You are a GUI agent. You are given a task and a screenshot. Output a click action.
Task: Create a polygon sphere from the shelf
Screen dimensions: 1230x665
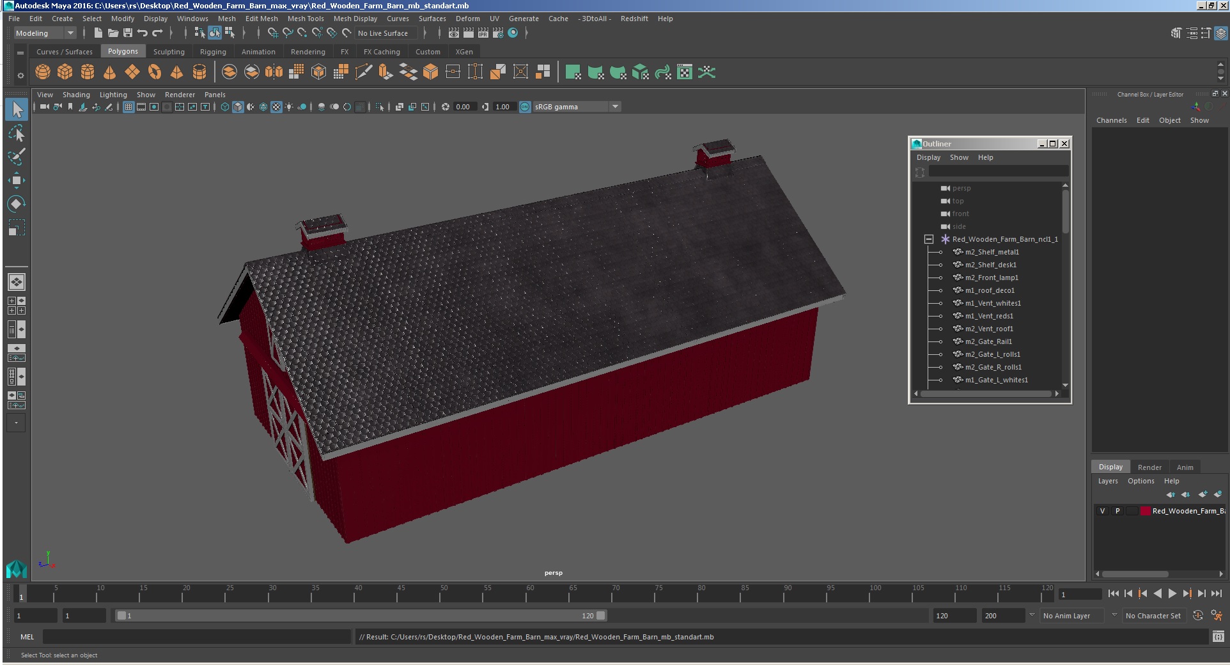pos(43,72)
